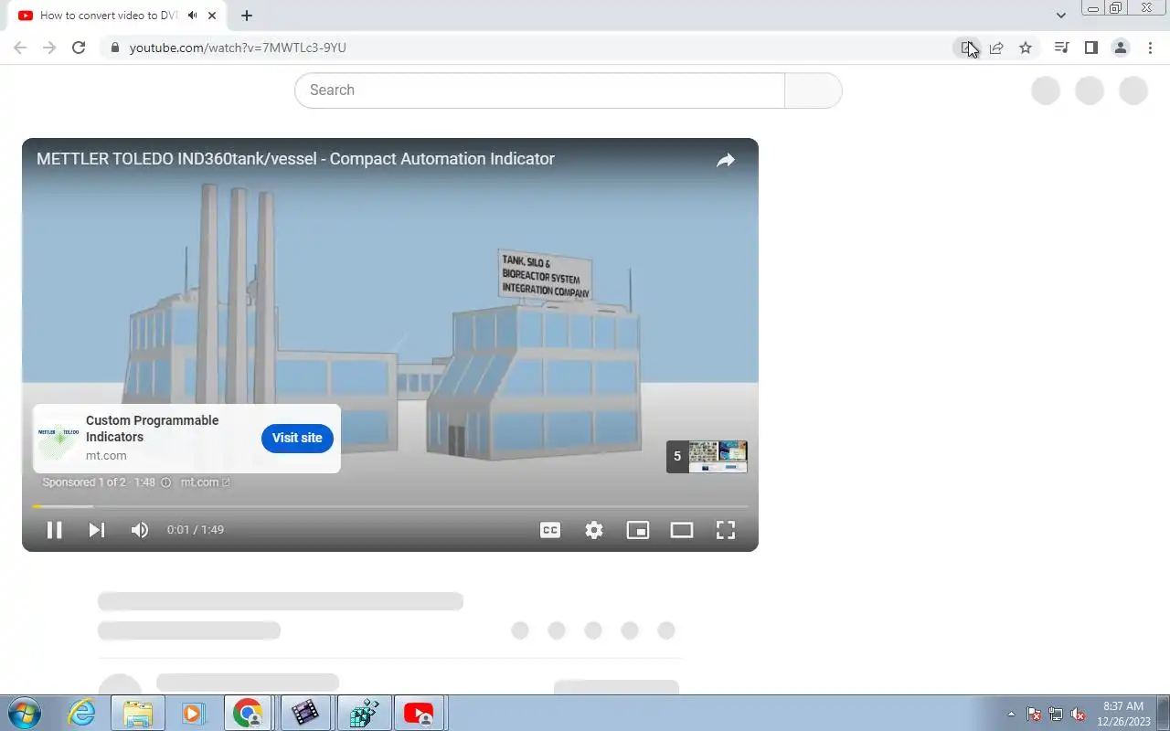Open the YouTube app on the taskbar
Image resolution: width=1170 pixels, height=731 pixels.
tap(419, 713)
